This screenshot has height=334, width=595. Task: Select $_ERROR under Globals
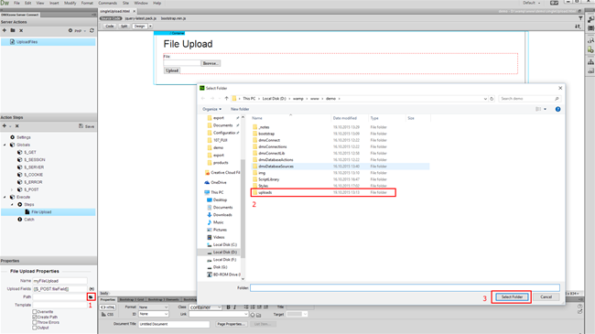tap(33, 182)
